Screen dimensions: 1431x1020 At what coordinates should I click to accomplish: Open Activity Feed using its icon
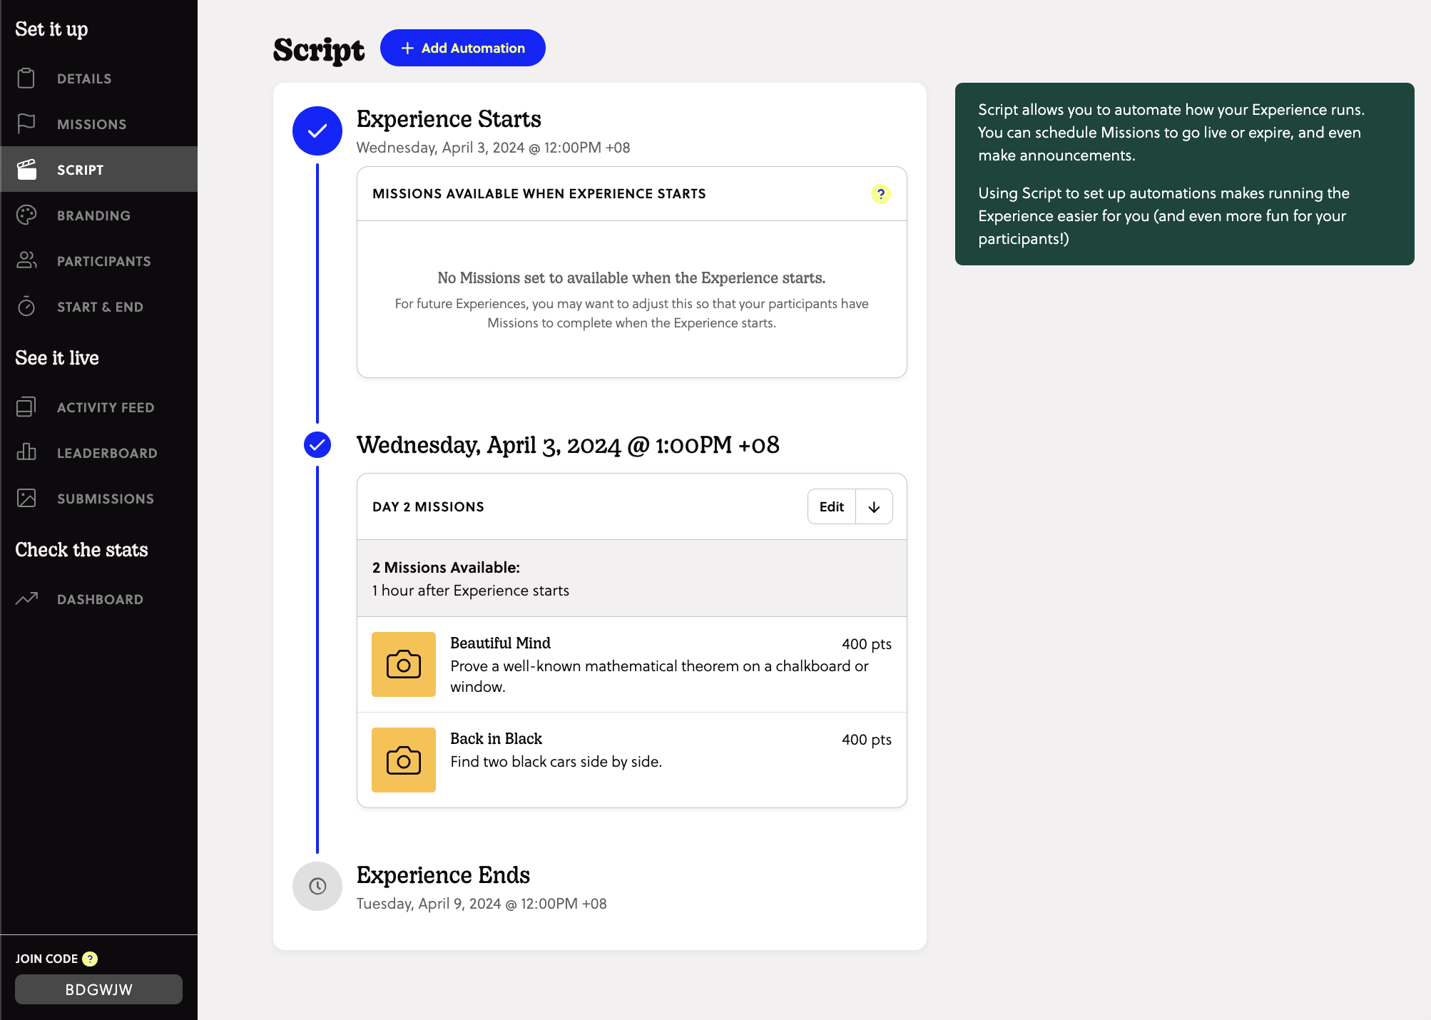[x=26, y=407]
